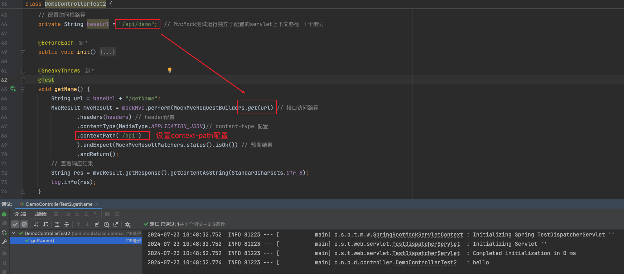Select getName() test result row
Image resolution: width=624 pixels, height=274 pixels.
76,241
